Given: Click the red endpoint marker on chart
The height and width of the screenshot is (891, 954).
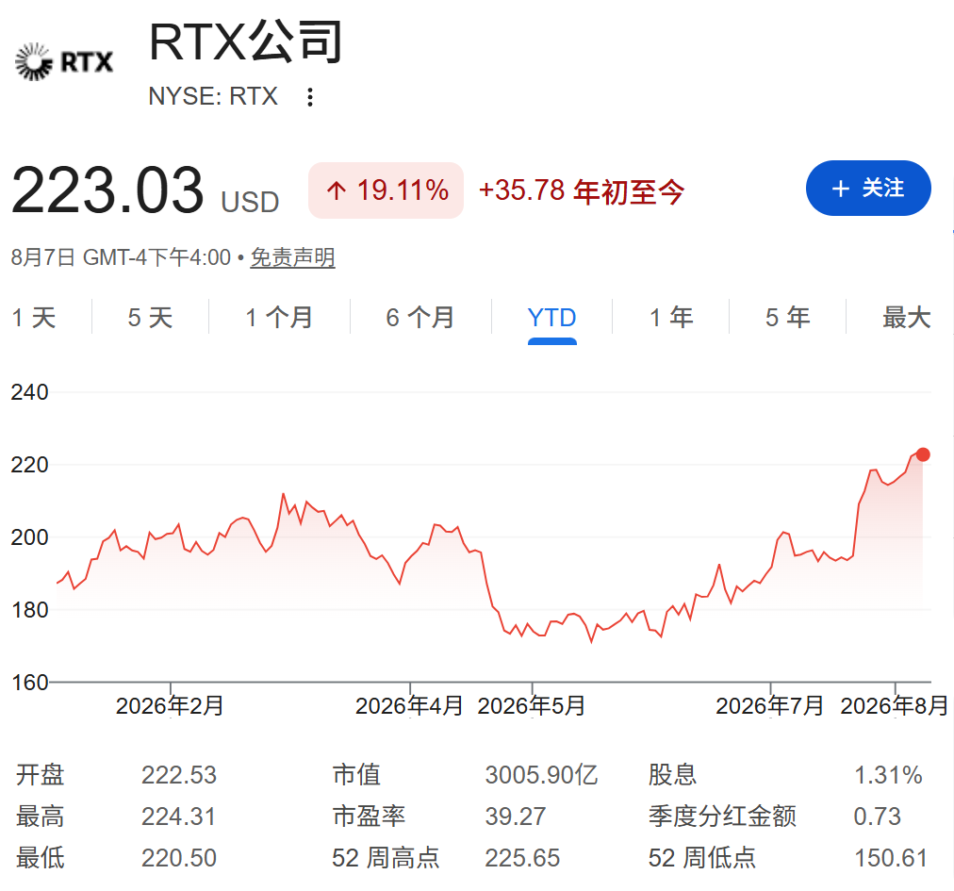Looking at the screenshot, I should click(x=923, y=454).
